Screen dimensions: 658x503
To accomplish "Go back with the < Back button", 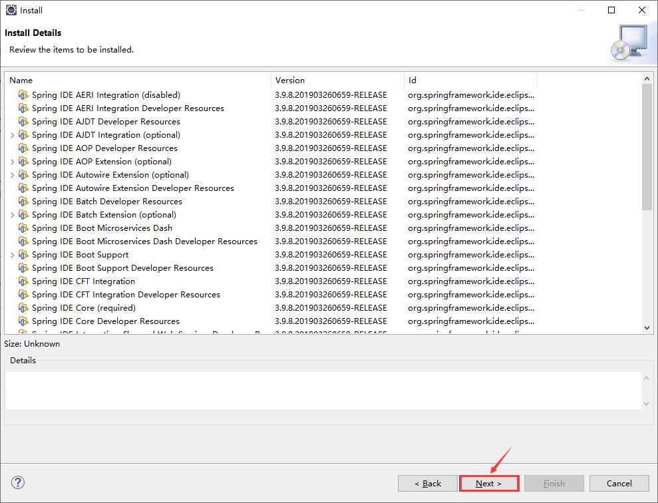I will 428,483.
